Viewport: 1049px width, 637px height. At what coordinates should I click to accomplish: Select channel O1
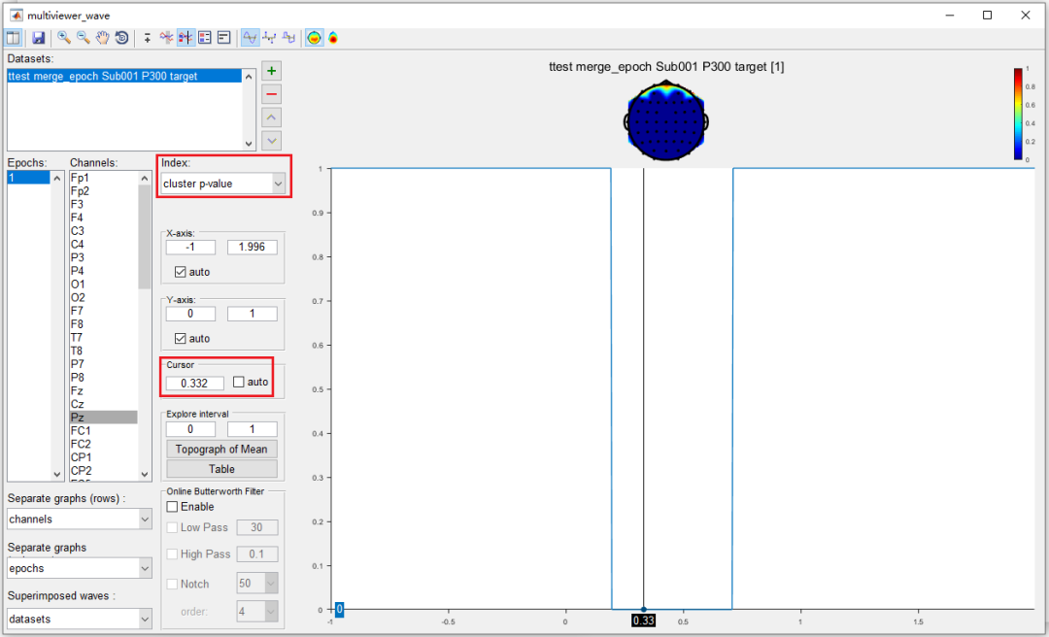104,285
